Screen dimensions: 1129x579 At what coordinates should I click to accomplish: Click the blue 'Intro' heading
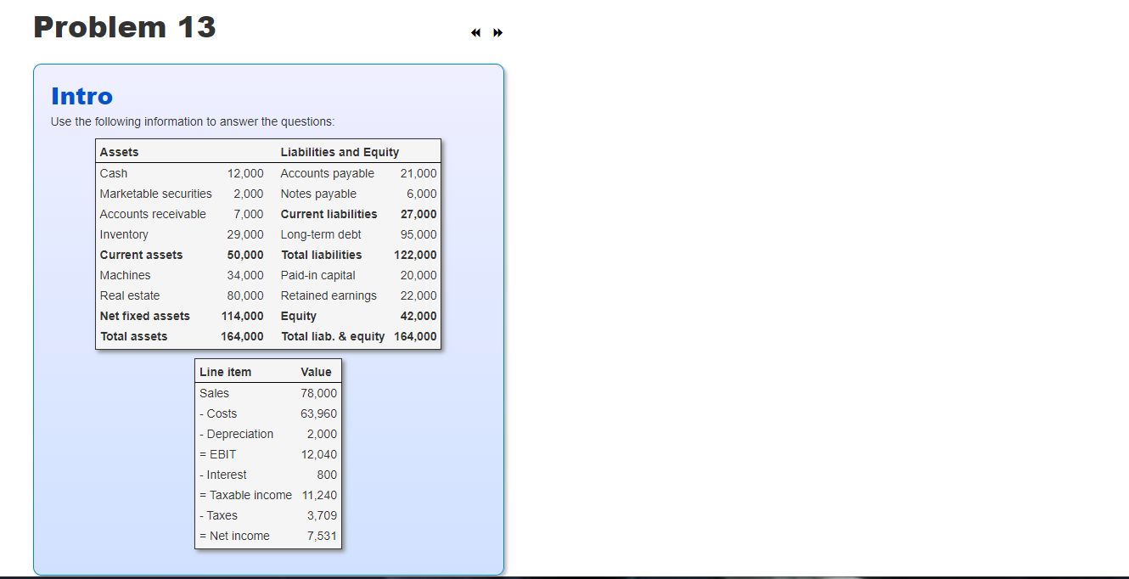(81, 96)
